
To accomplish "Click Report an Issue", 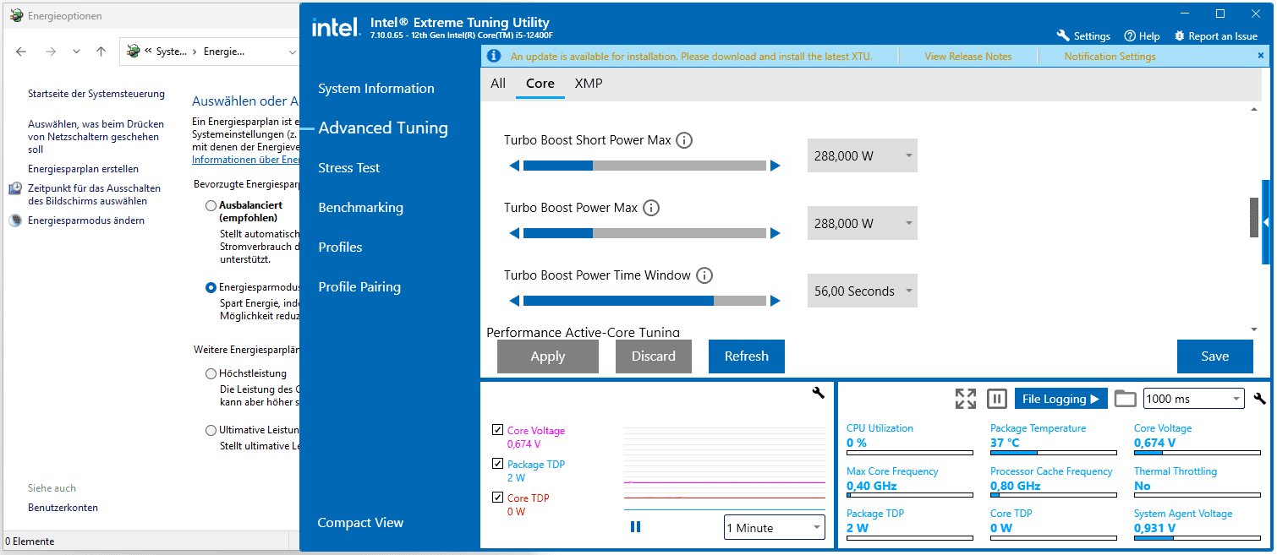I will click(1216, 36).
